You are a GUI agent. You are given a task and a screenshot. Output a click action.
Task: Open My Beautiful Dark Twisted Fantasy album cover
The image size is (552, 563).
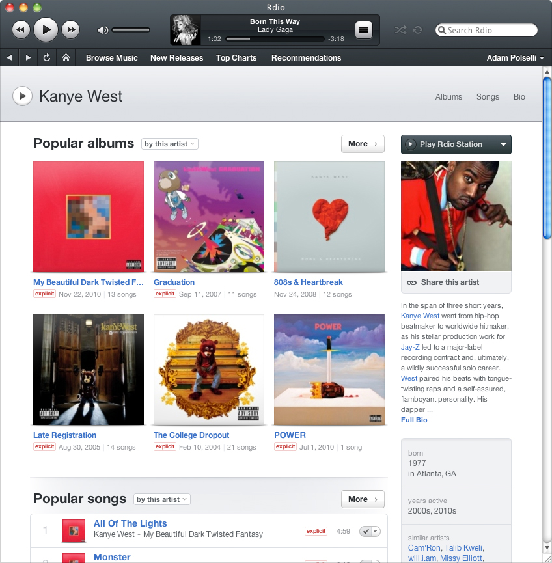pos(89,217)
